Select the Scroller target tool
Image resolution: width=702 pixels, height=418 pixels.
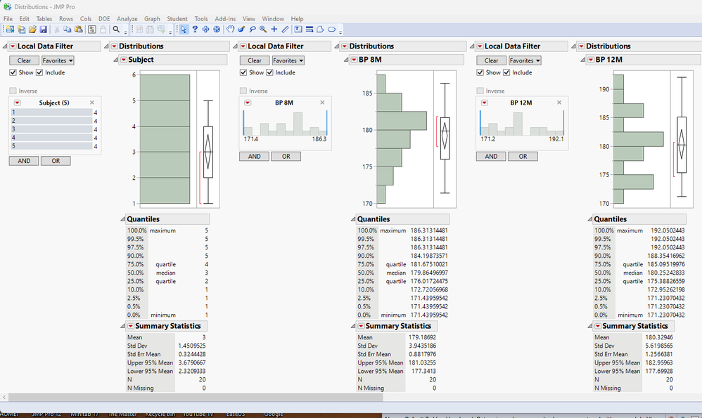[217, 30]
